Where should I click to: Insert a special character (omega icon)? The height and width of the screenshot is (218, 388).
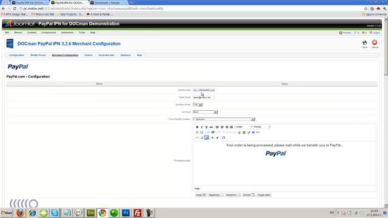(224, 137)
